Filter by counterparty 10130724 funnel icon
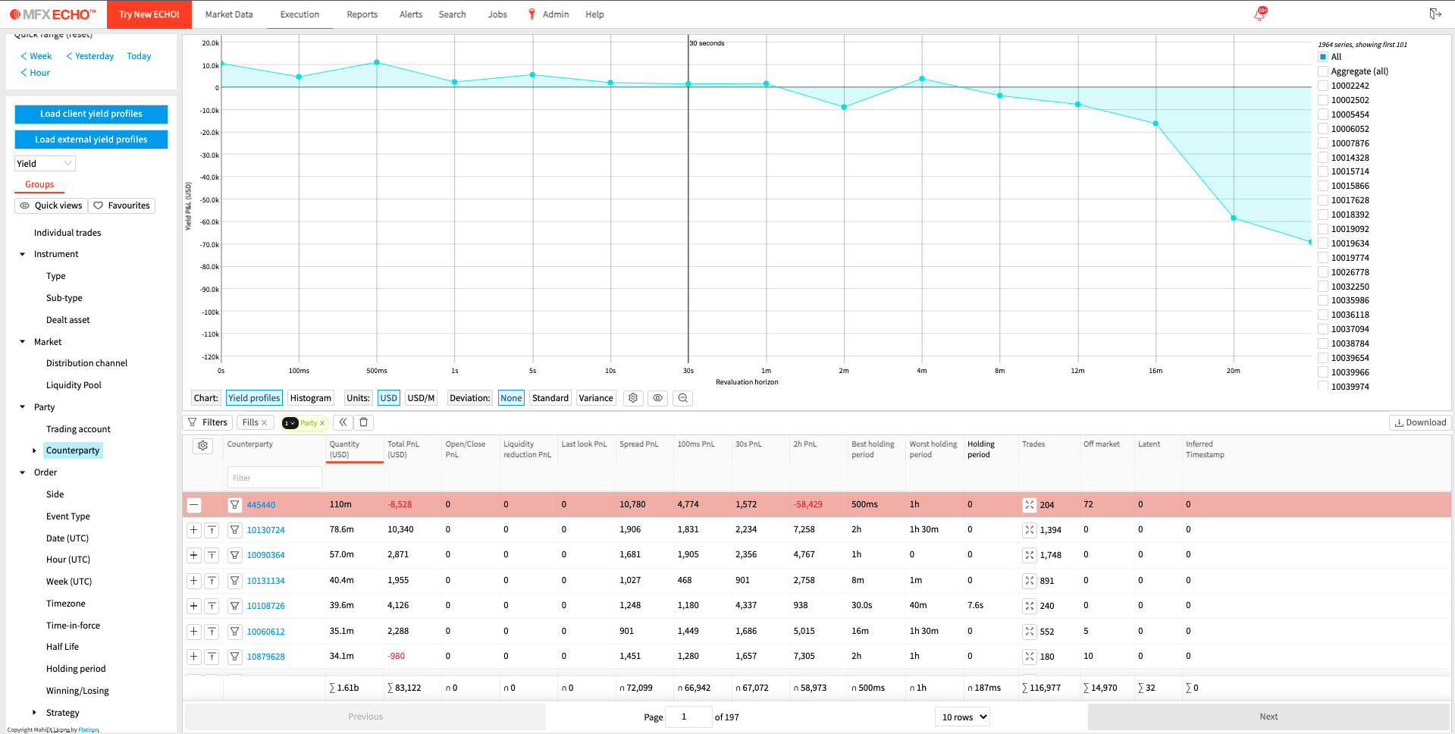1455x734 pixels. pos(235,530)
